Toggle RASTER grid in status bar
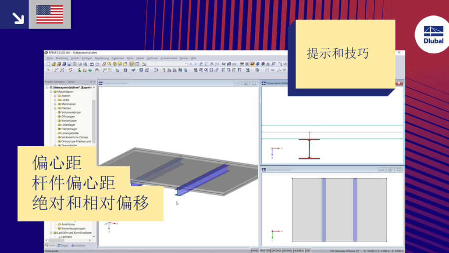Screen dimensions: 449x253 point(265,251)
